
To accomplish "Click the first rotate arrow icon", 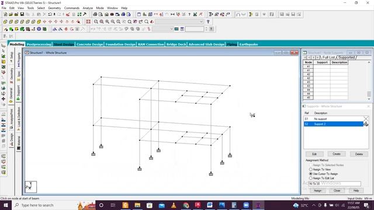I will pyautogui.click(x=44, y=22).
